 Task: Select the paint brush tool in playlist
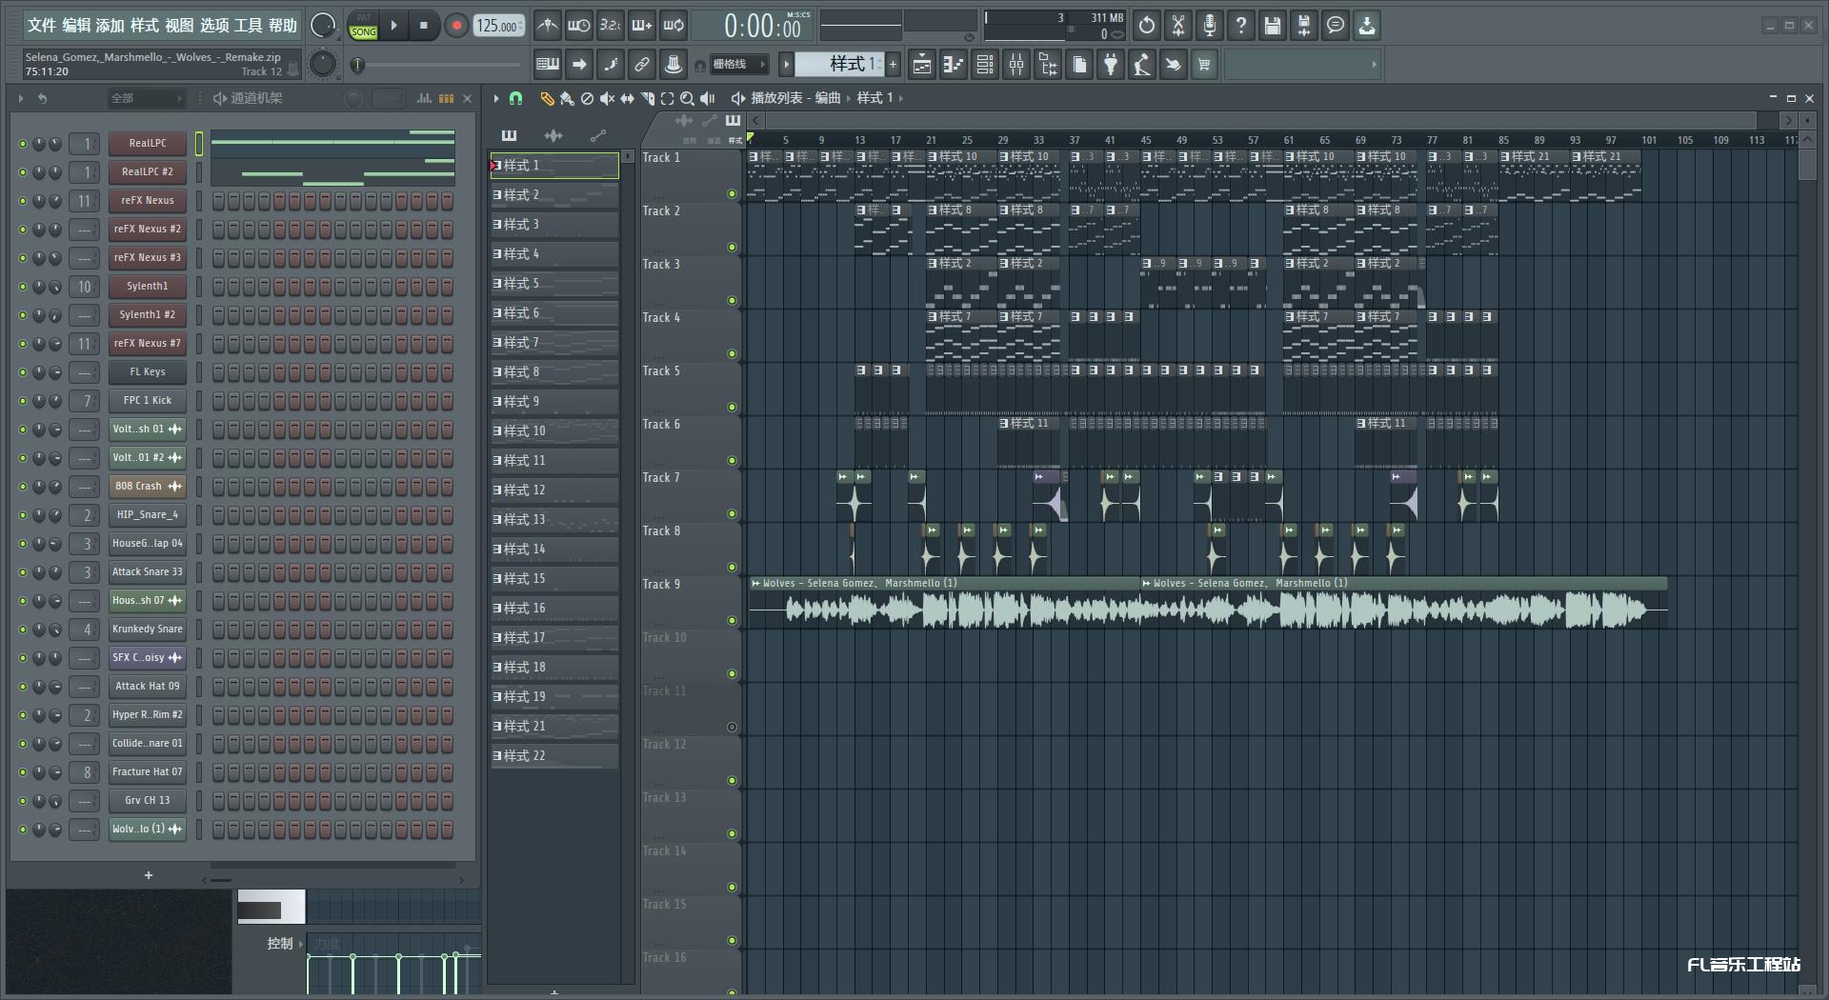[567, 98]
